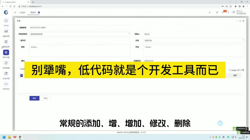Expand the 供应商名称 dropdown
This screenshot has width=250, height=140.
click(80, 34)
